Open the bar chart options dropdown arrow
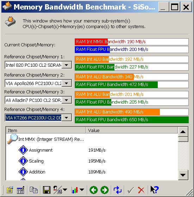194x197 pixels. 82,190
